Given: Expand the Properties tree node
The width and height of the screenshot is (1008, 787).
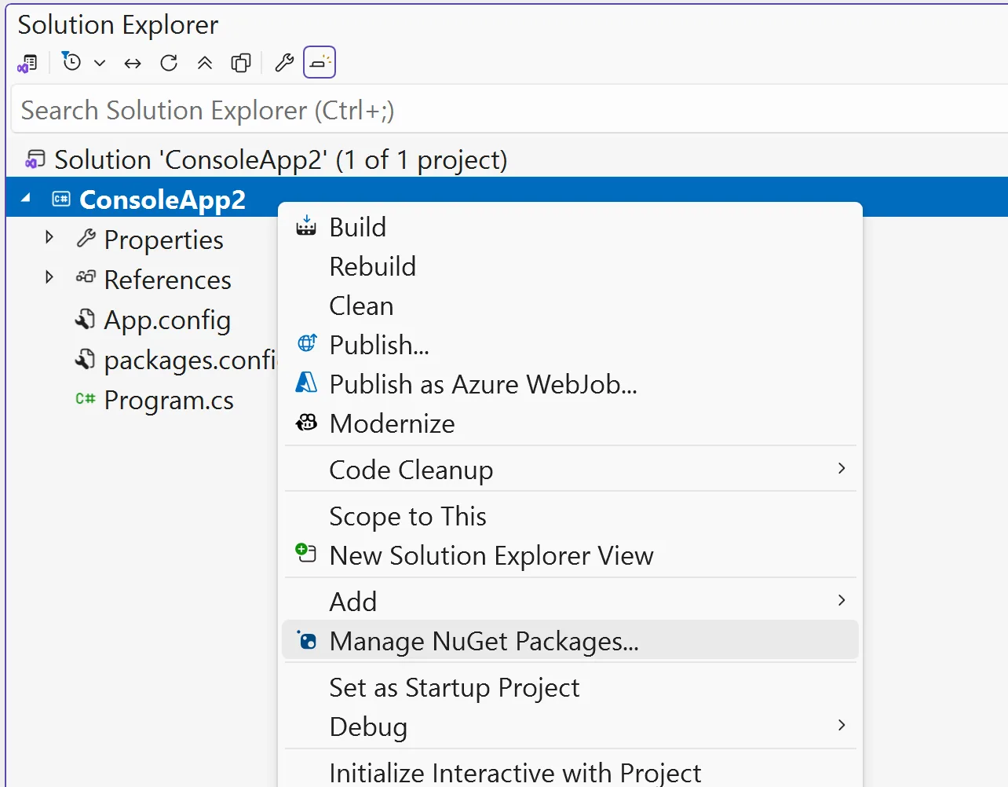Looking at the screenshot, I should (49, 237).
